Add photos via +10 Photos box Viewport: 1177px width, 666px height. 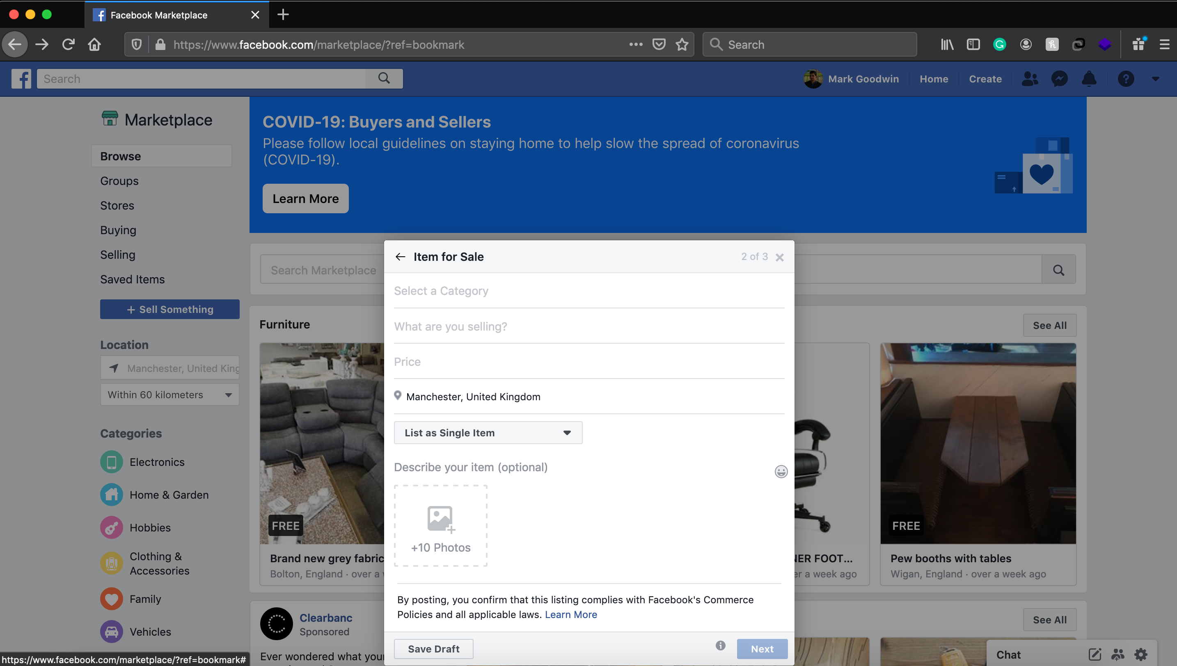(x=440, y=526)
